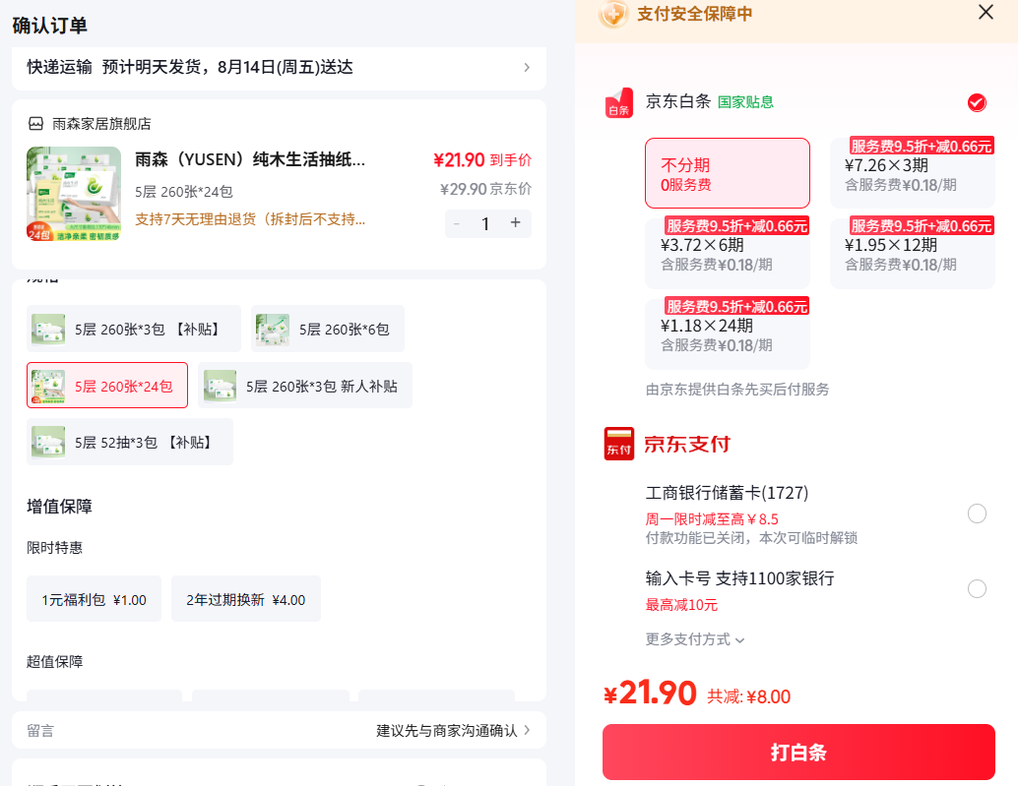Viewport: 1018px width, 786px height.
Task: Click the 确认订单 page title
Action: (x=49, y=26)
